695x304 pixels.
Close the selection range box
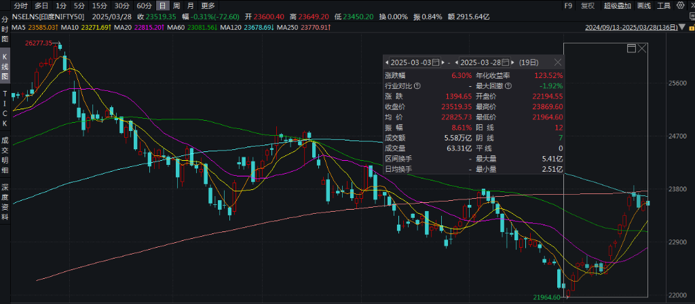pyautogui.click(x=642, y=49)
